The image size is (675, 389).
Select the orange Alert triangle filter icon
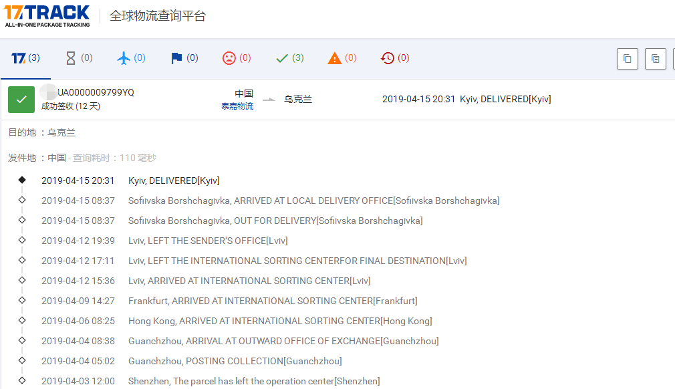[x=334, y=57]
